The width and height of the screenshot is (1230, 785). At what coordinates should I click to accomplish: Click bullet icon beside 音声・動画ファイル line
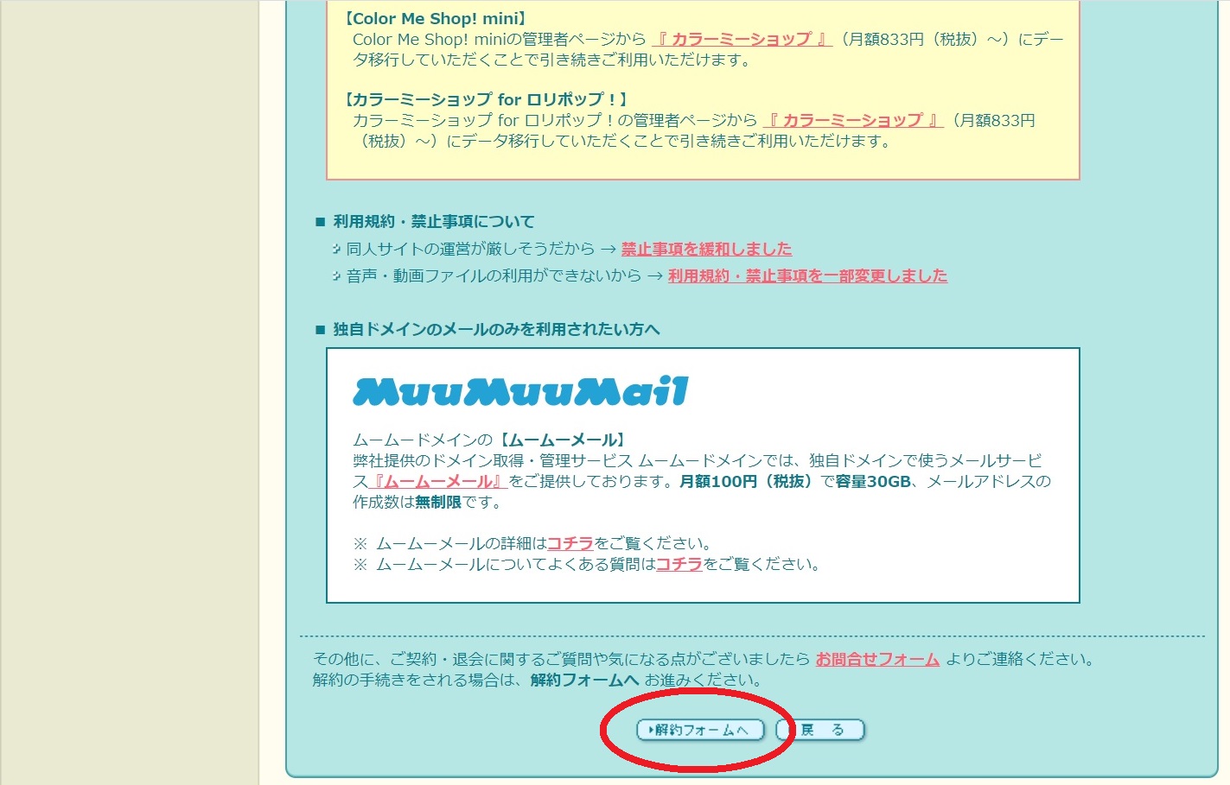(x=336, y=276)
